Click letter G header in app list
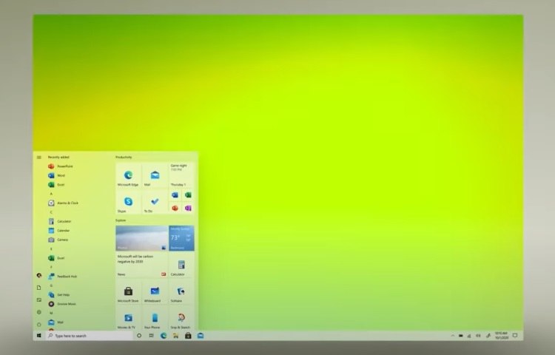Screen dimensions: 555x355 pyautogui.click(x=51, y=285)
